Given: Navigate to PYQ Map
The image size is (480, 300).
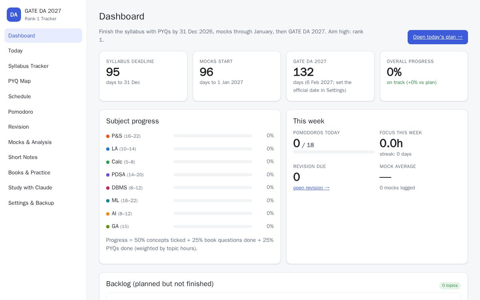Looking at the screenshot, I should point(43,81).
